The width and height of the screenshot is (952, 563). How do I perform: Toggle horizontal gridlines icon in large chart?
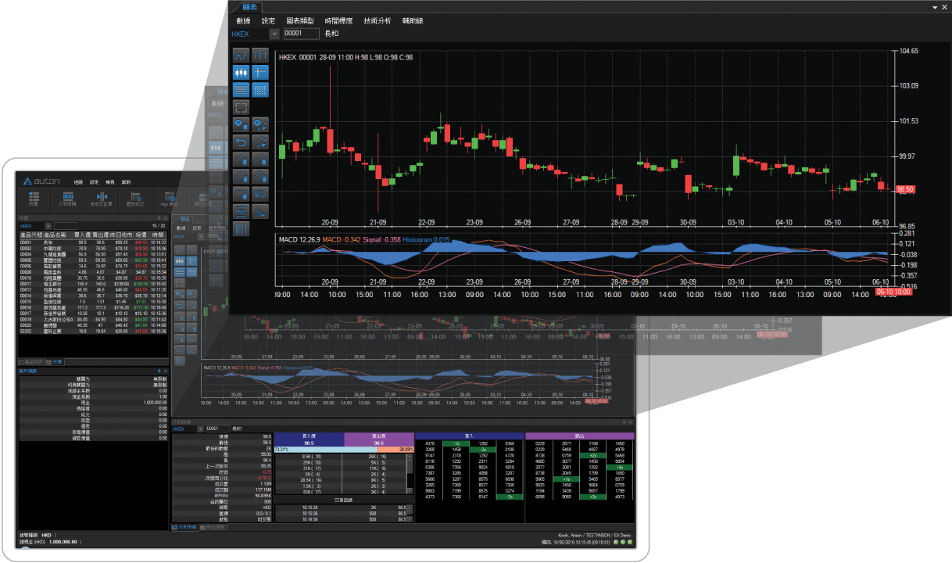coord(241,90)
